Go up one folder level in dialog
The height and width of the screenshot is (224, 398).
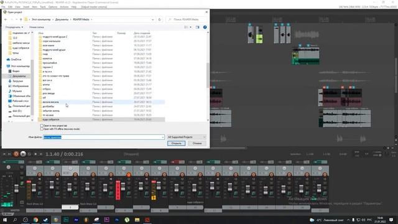(x=21, y=19)
